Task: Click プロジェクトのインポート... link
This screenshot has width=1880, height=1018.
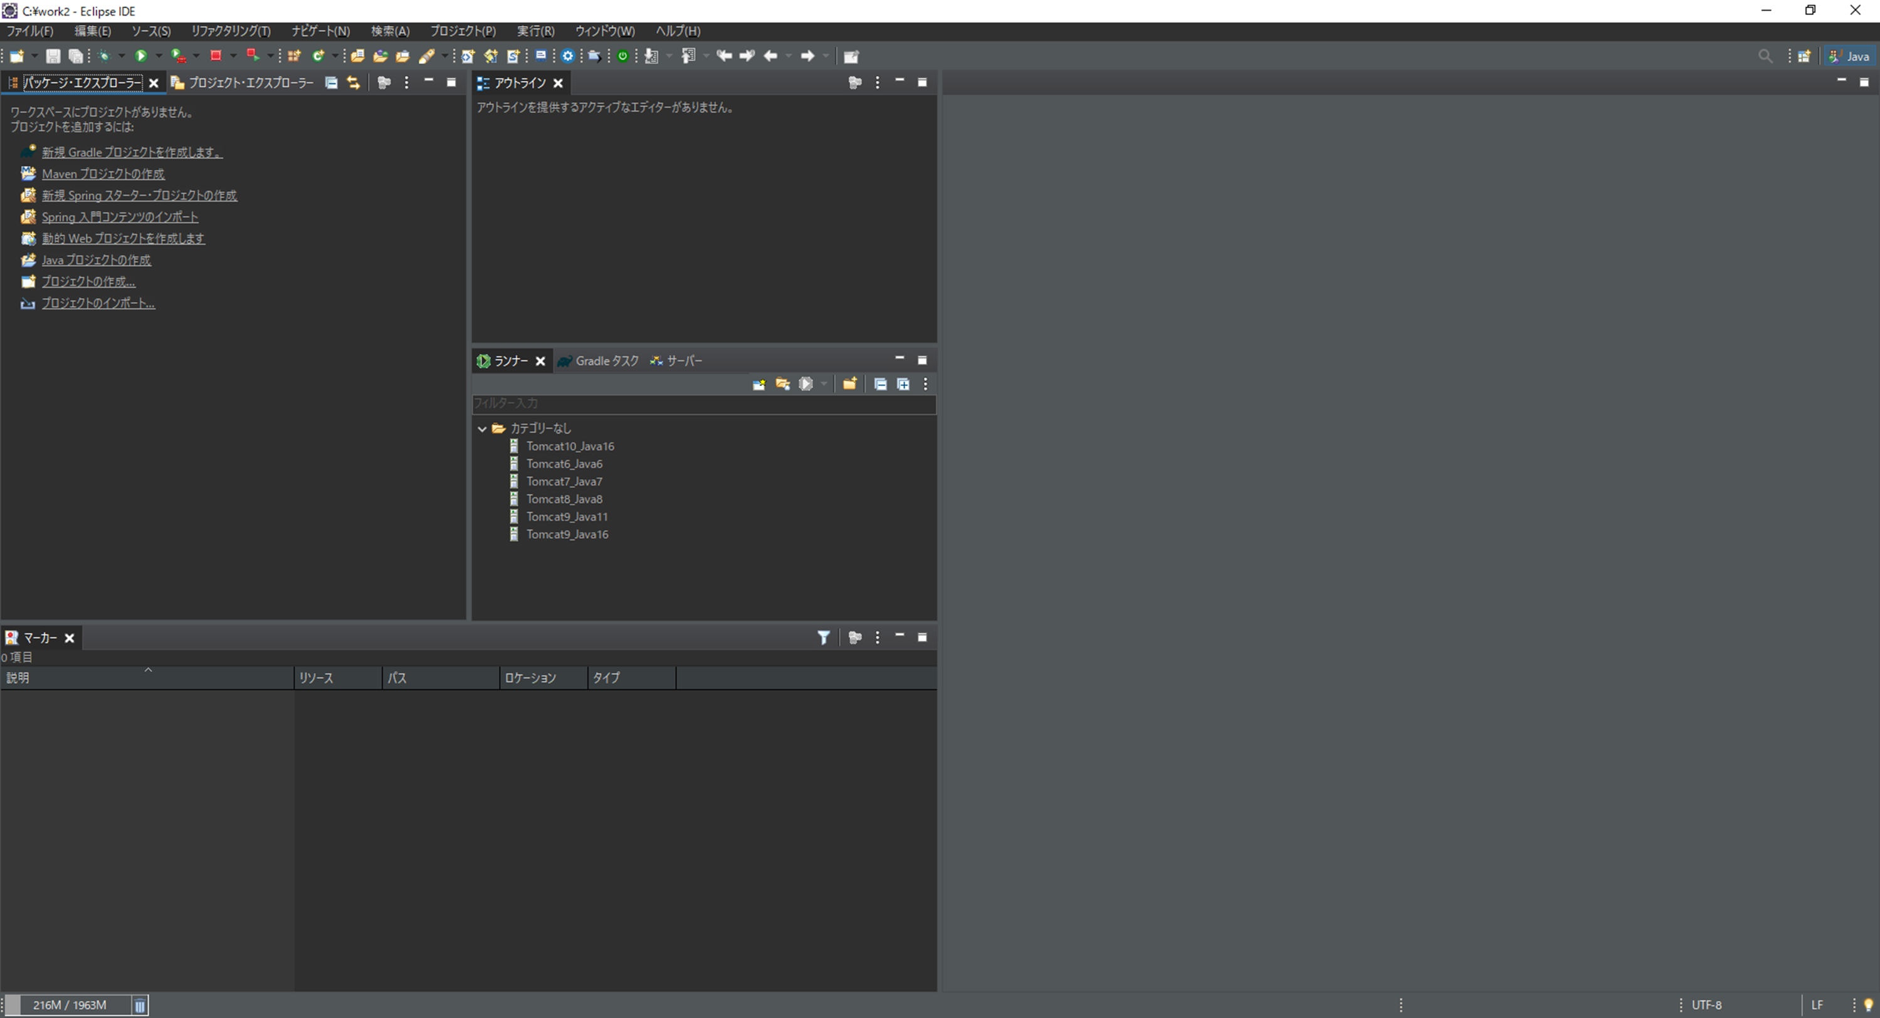Action: click(x=98, y=303)
